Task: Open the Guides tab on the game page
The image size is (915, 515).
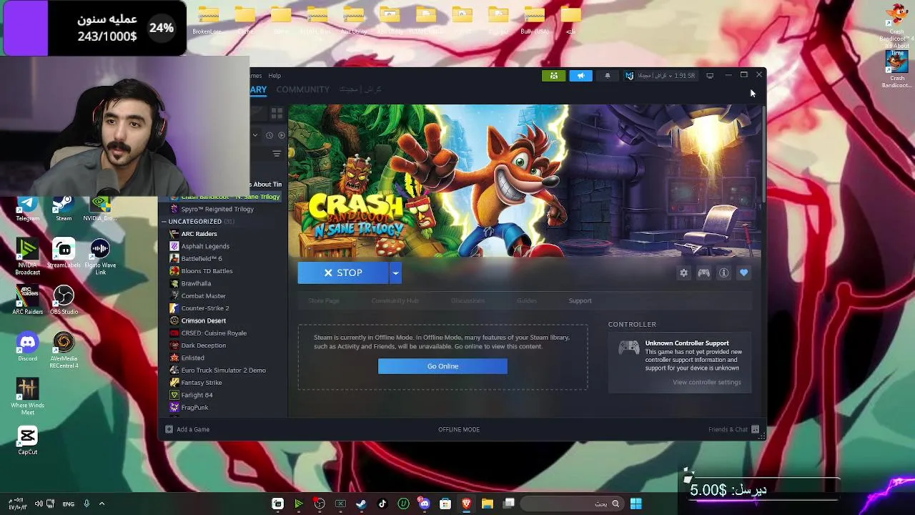Action: click(x=527, y=300)
